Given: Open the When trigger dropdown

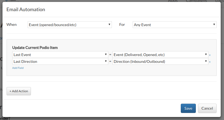Looking at the screenshot, I should tap(70, 25).
